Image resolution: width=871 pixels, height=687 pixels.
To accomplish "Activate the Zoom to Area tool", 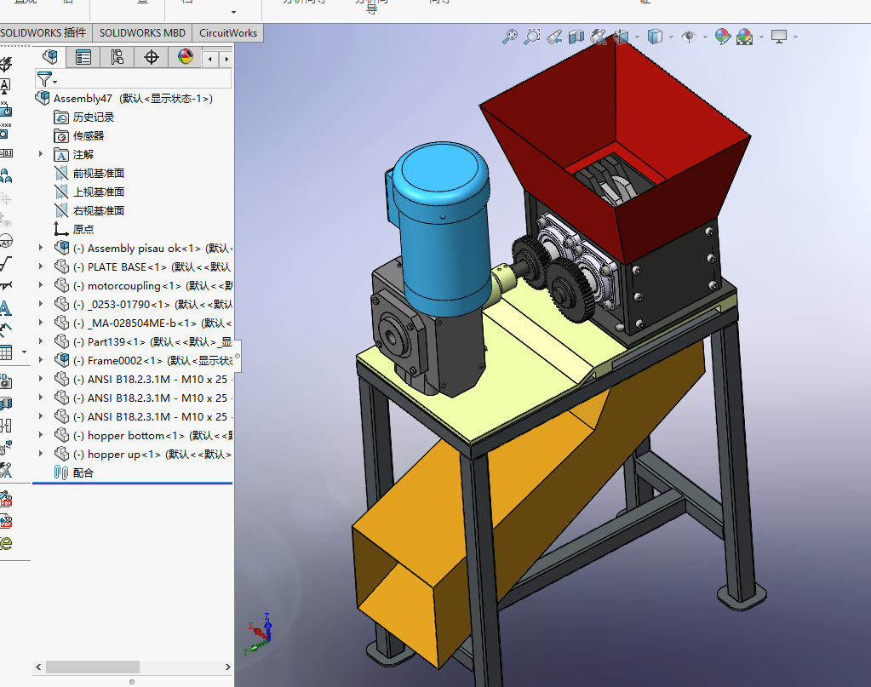I will tap(532, 37).
